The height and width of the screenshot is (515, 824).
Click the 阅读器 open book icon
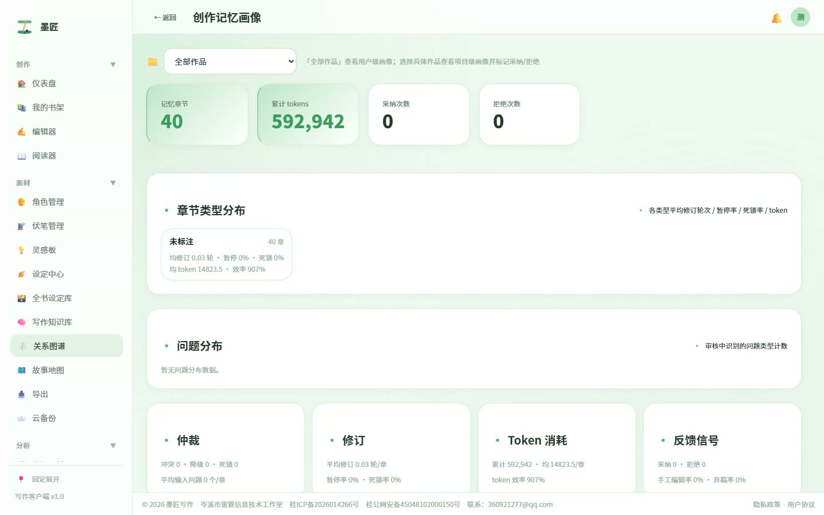(x=22, y=156)
